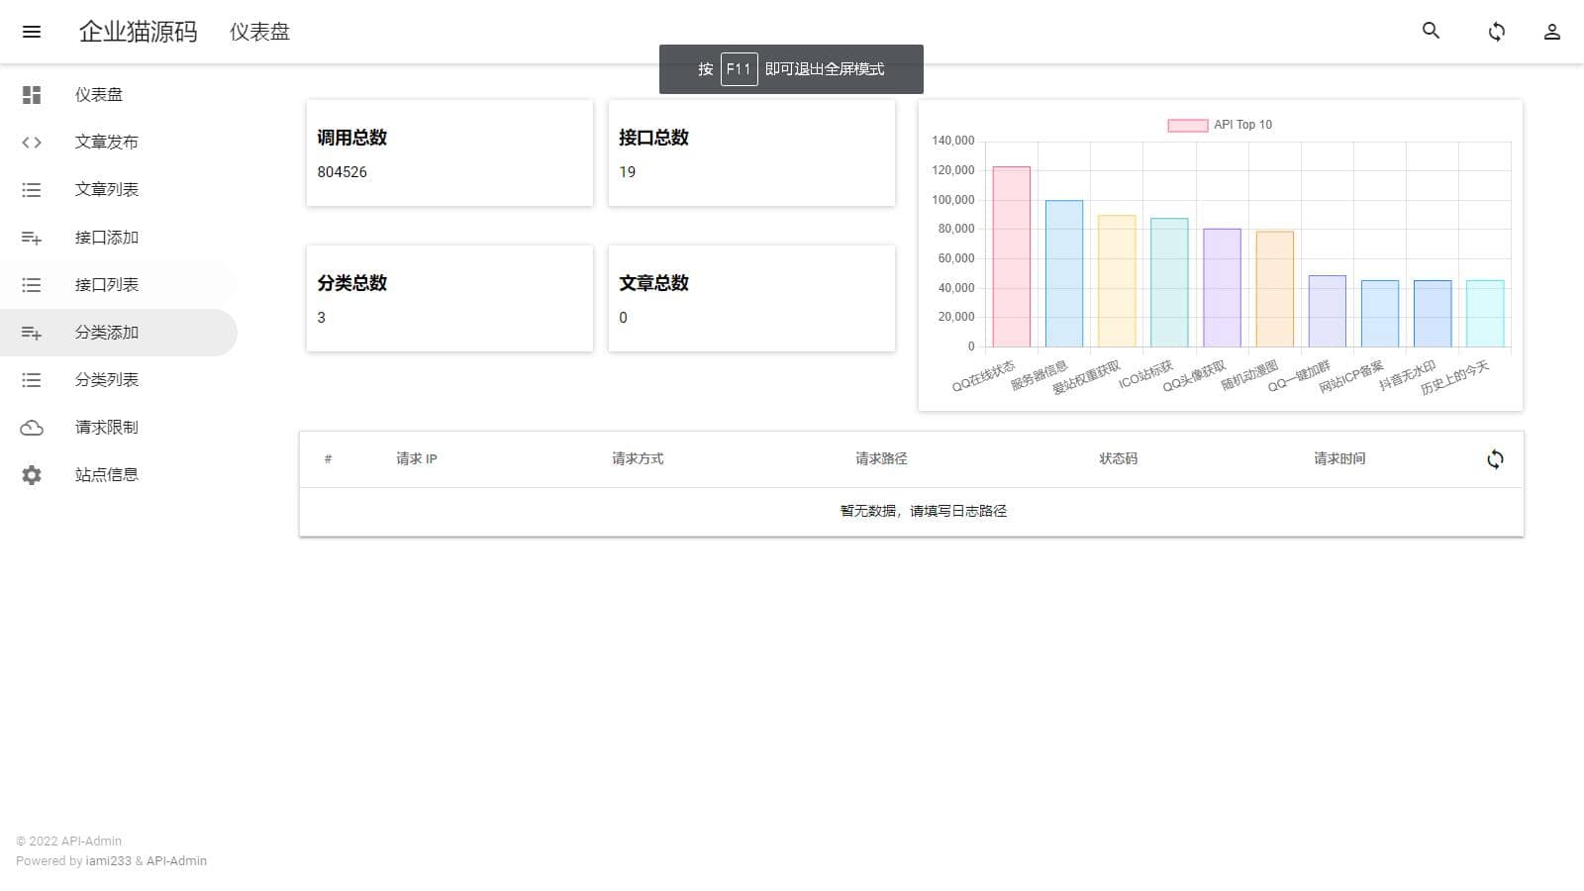Click the iami233 footer link

click(108, 861)
